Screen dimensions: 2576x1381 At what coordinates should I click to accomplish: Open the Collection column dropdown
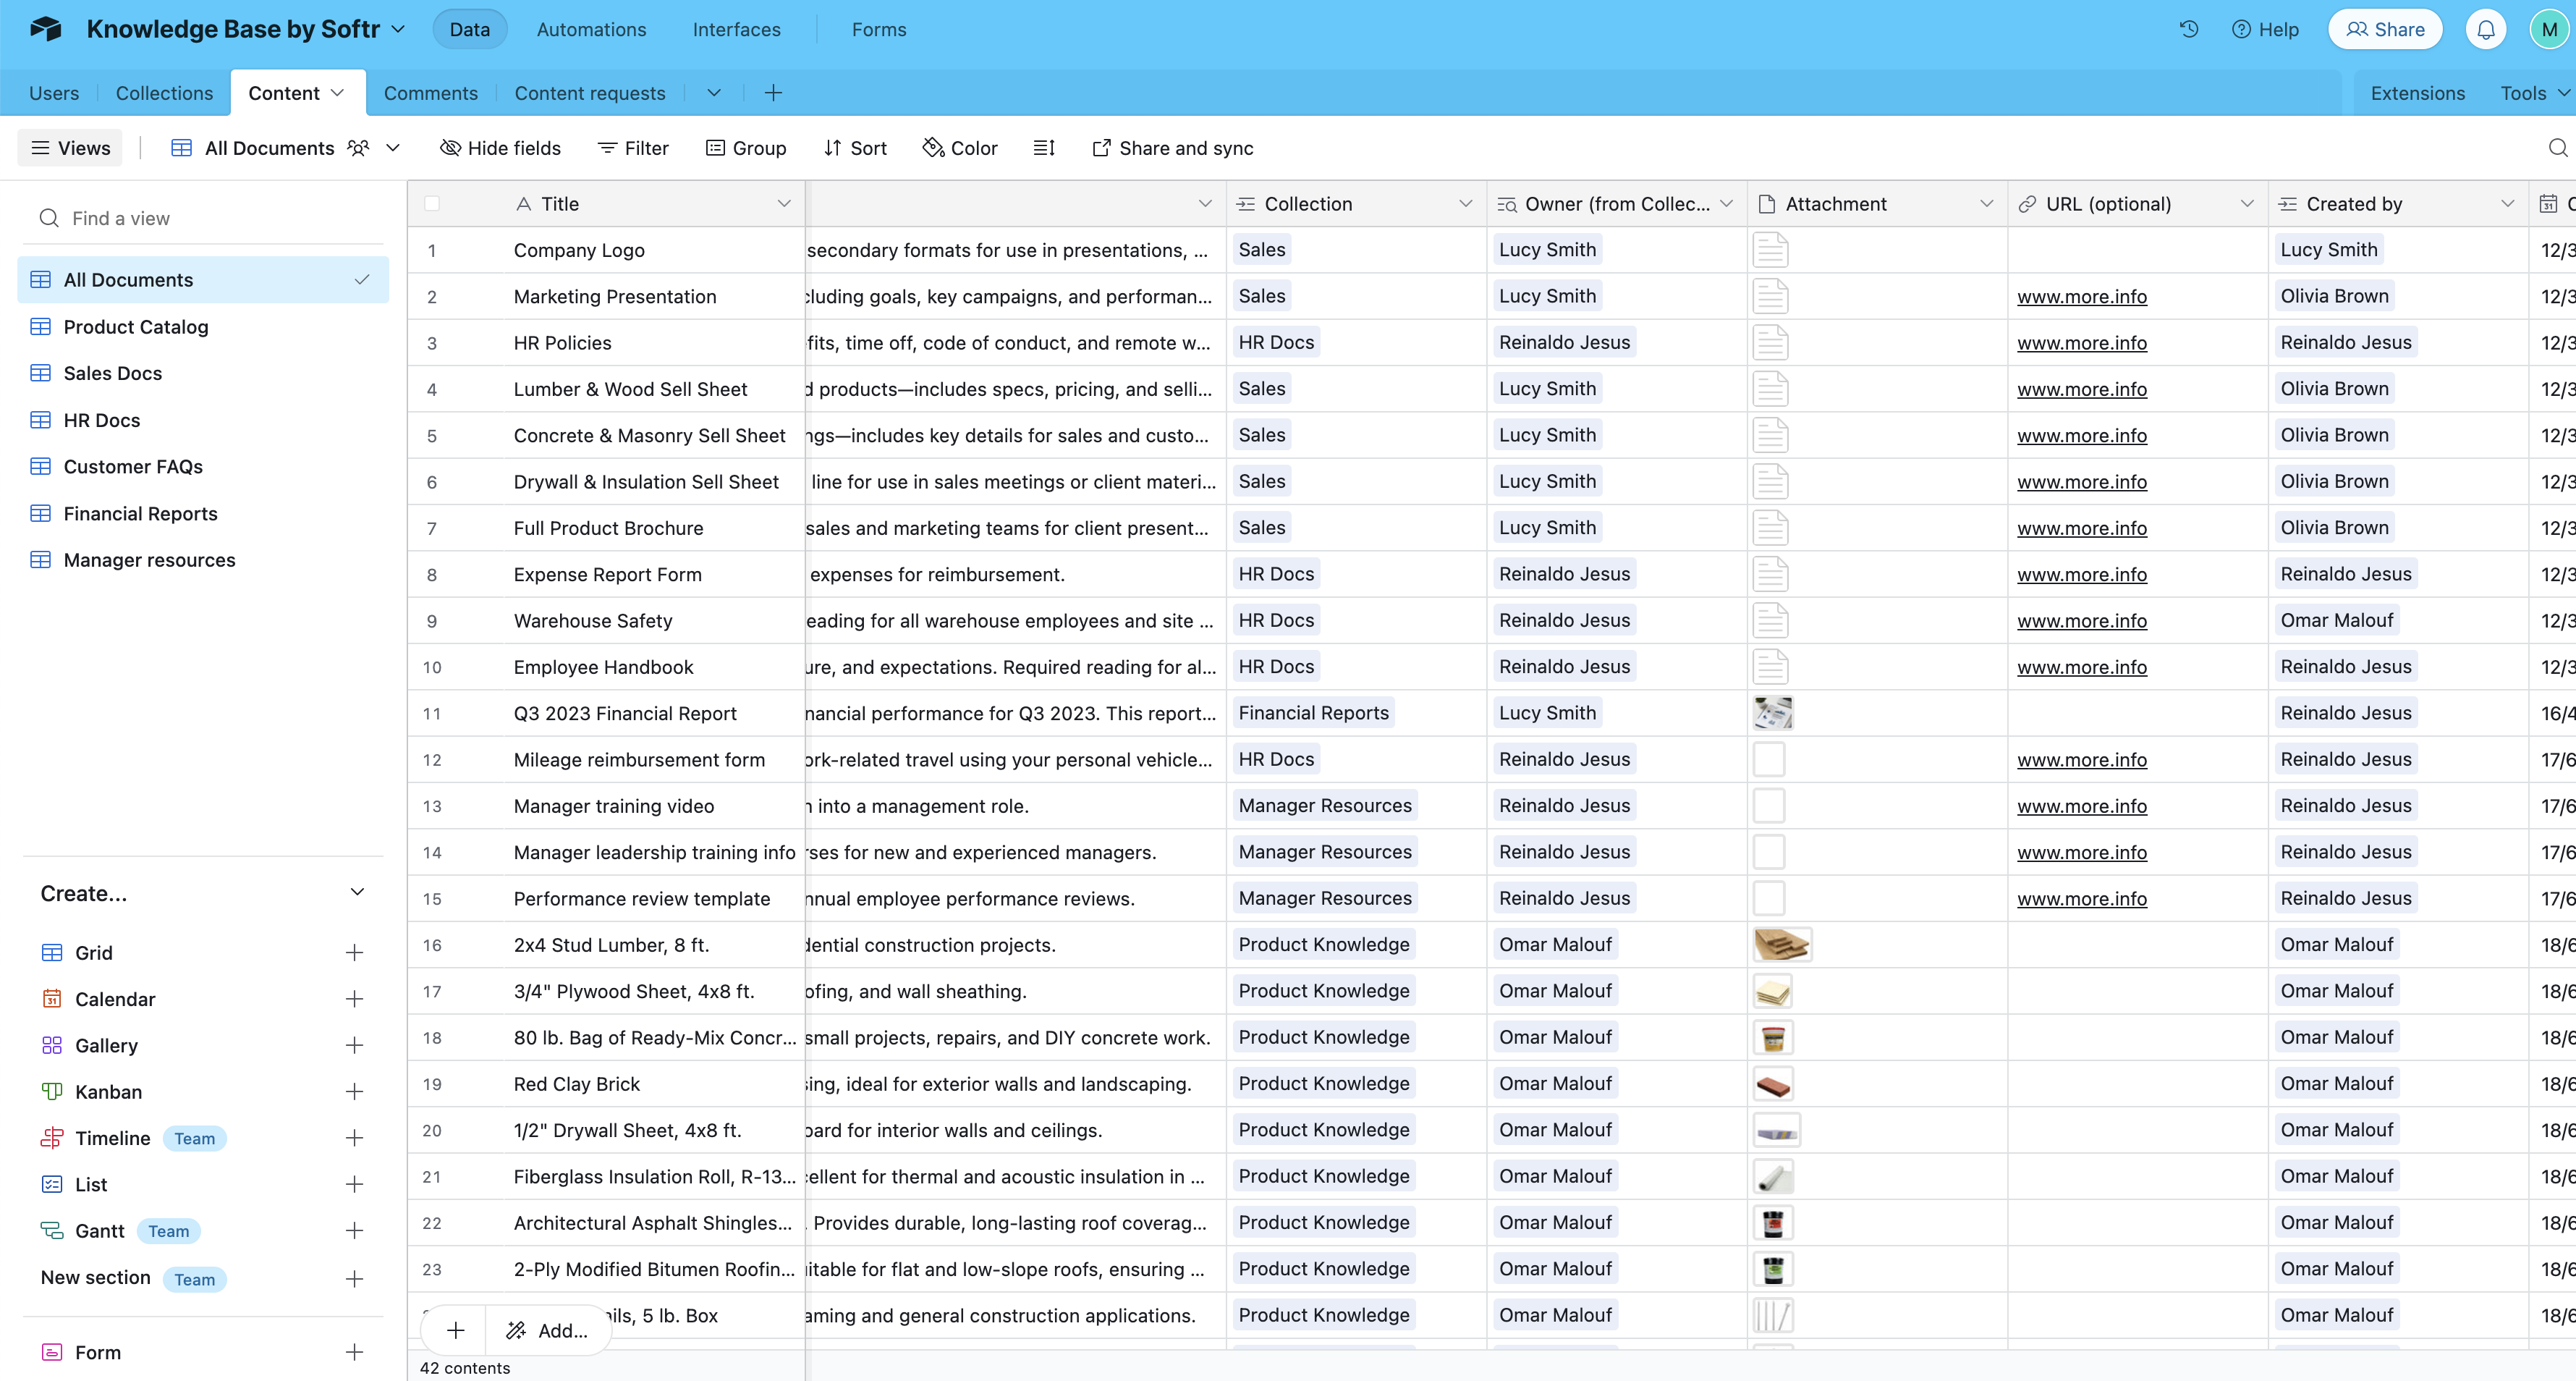click(1465, 204)
